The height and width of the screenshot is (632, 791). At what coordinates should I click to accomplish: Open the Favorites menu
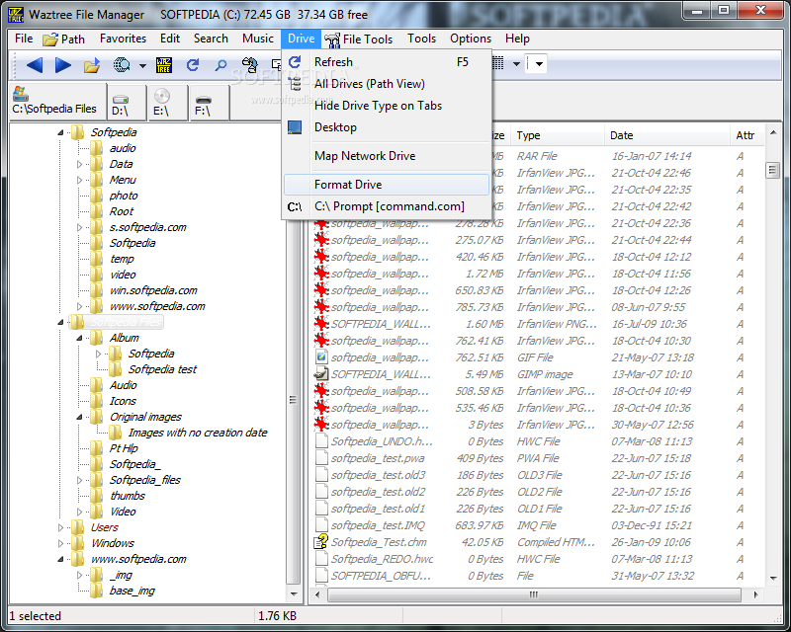(x=123, y=39)
